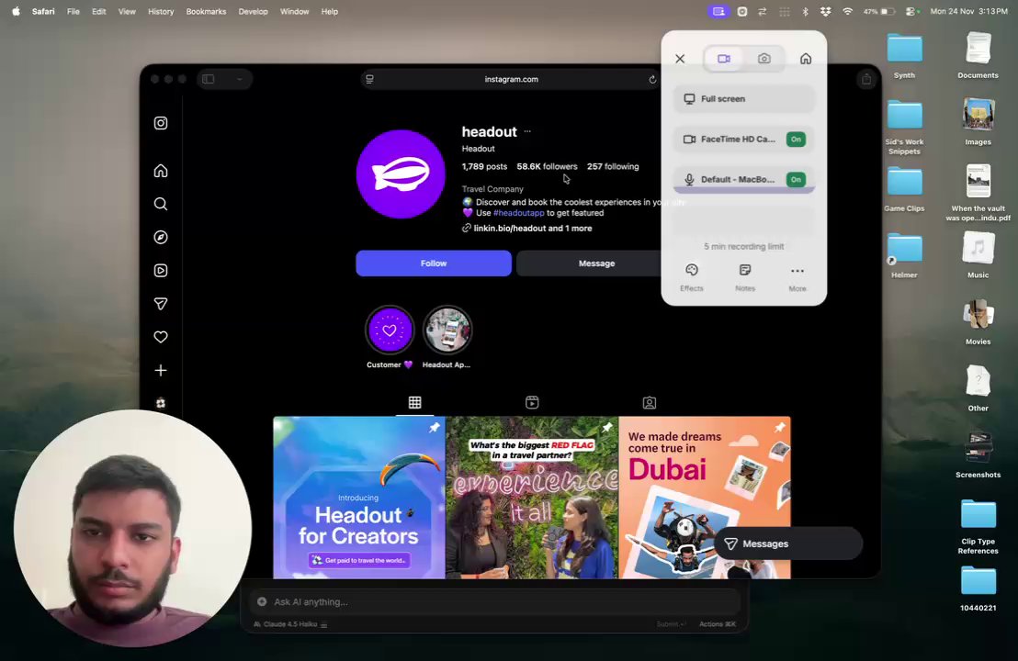This screenshot has width=1018, height=661.
Task: Open Wi-Fi menu bar icon
Action: pos(847,12)
